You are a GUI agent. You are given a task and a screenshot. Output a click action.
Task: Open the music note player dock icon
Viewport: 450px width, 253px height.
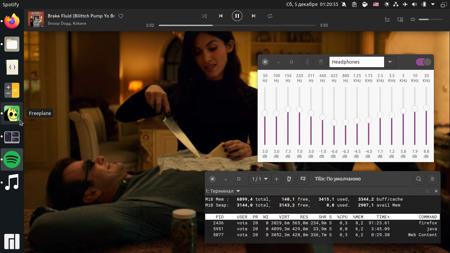(12, 183)
